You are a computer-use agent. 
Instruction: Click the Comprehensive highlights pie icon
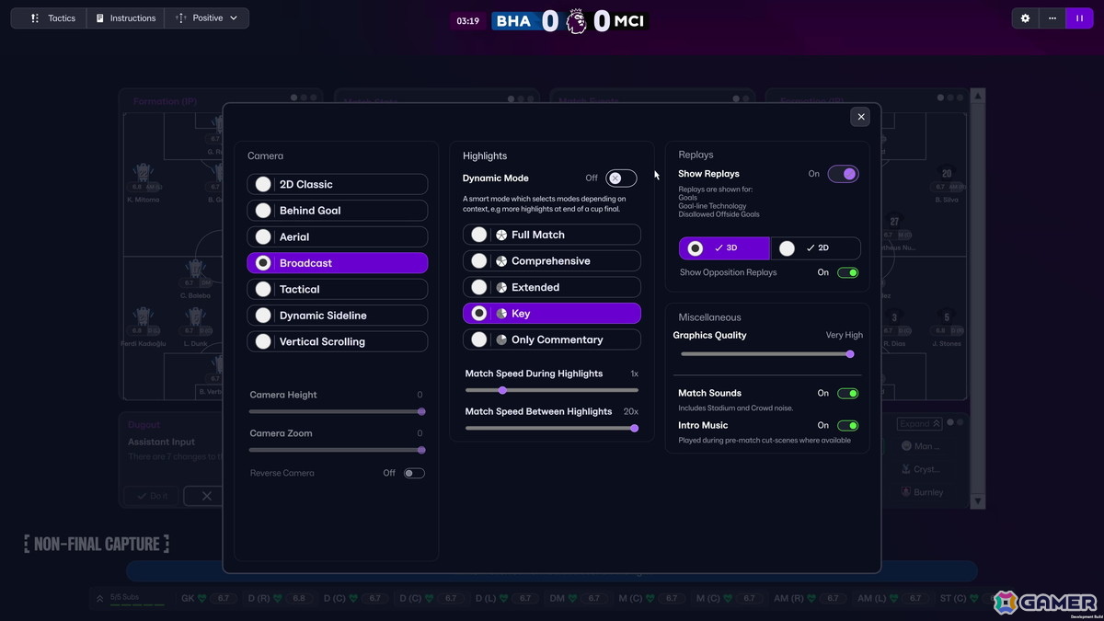(501, 261)
